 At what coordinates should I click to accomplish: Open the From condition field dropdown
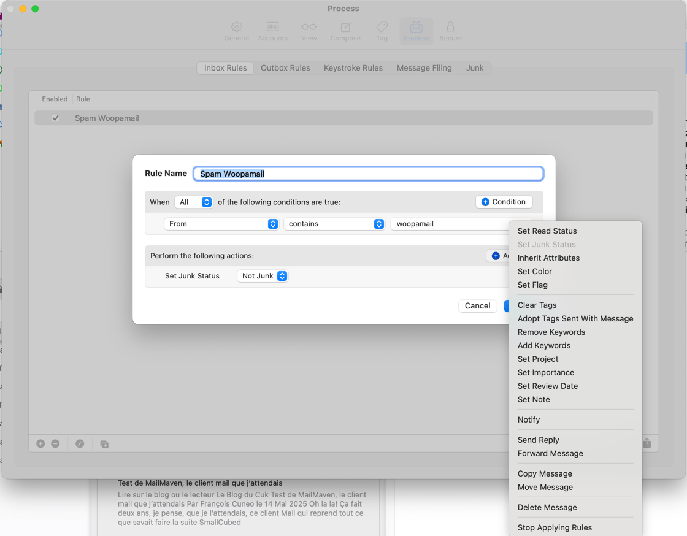point(221,224)
